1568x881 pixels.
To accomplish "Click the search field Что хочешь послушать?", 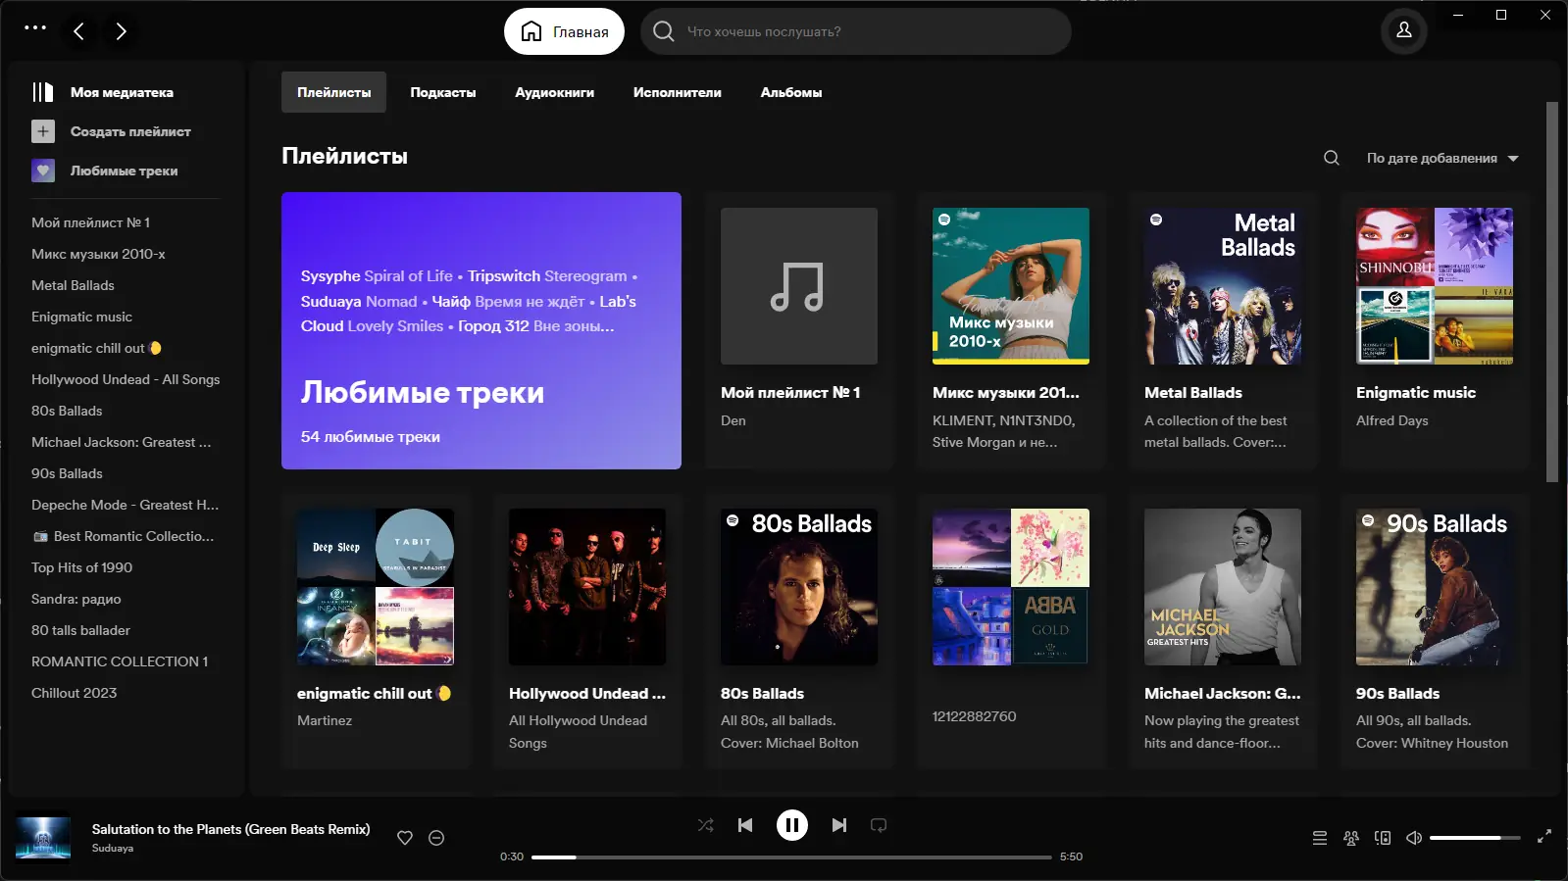I will click(856, 31).
